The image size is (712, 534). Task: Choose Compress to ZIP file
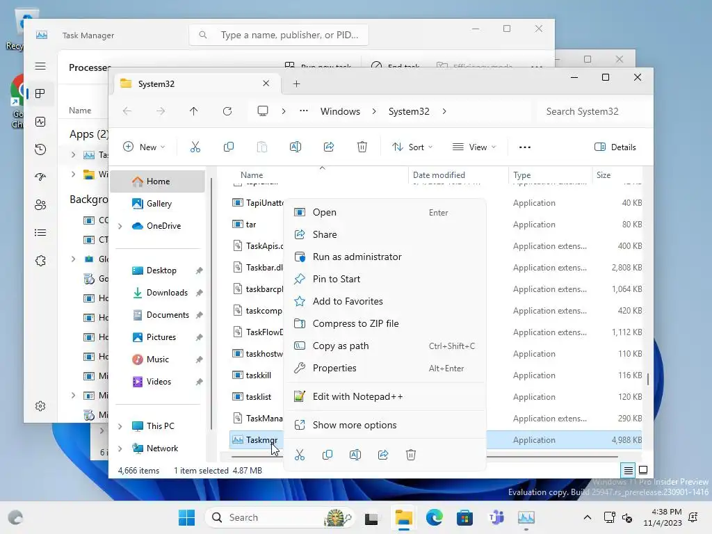384,324
